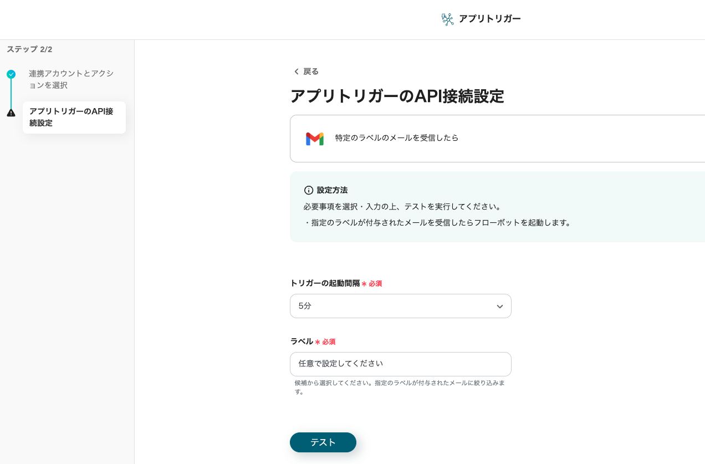The image size is (705, 464).
Task: Select step 連携アカウントとアクションを選択 in sidebar
Action: click(71, 79)
